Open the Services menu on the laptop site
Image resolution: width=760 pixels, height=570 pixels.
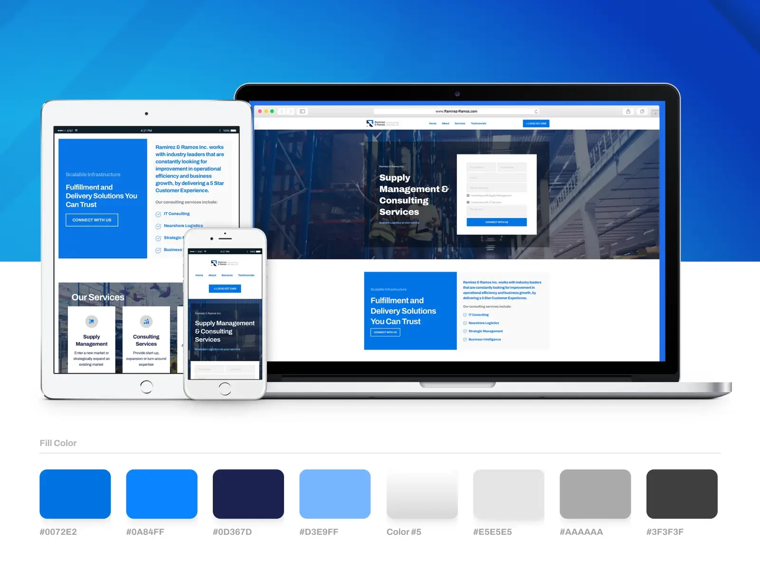460,123
